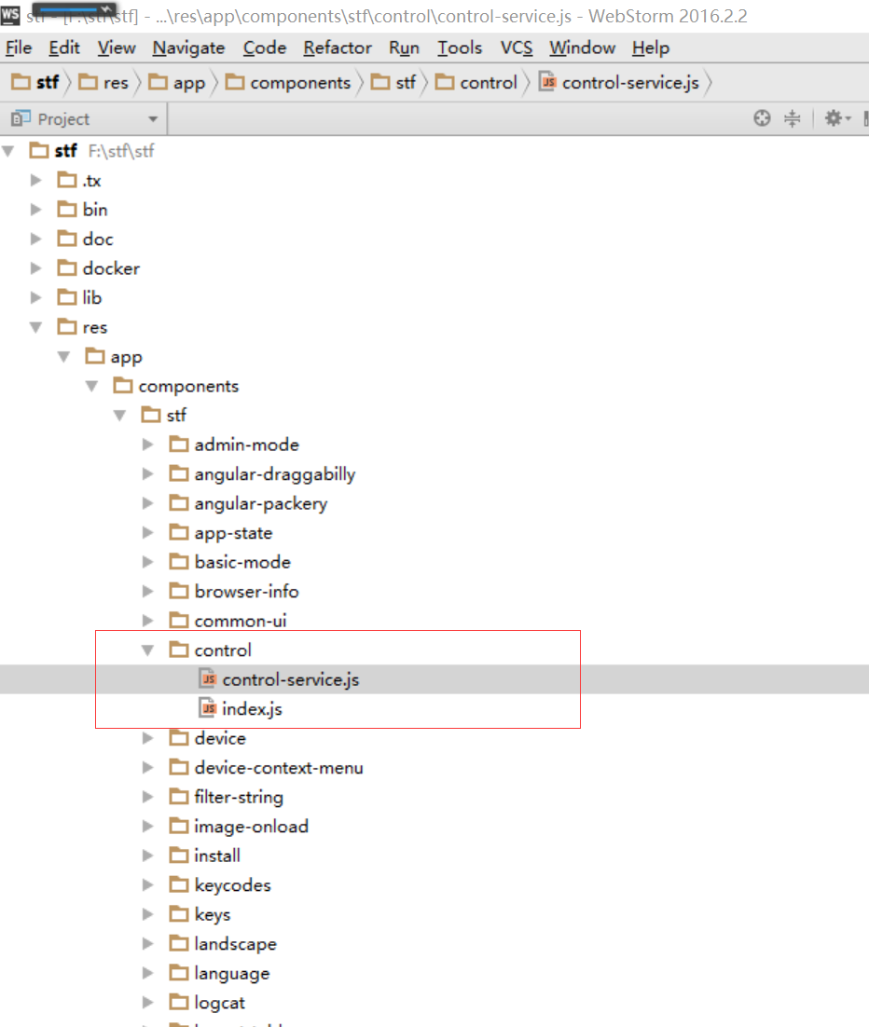
Task: Open the VCS menu
Action: [x=517, y=48]
